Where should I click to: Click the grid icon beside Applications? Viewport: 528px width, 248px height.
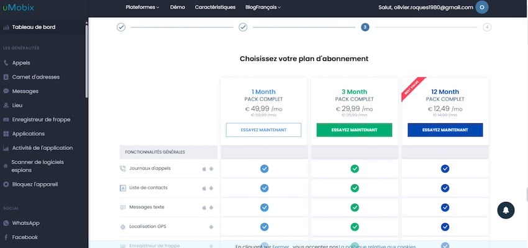(6, 134)
